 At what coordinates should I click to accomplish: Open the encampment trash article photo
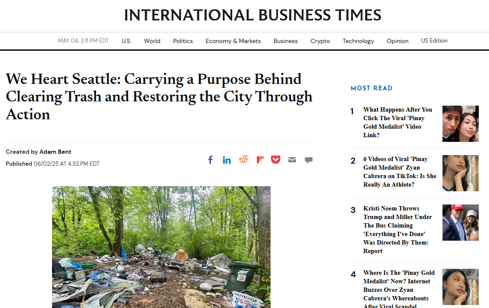(161, 247)
